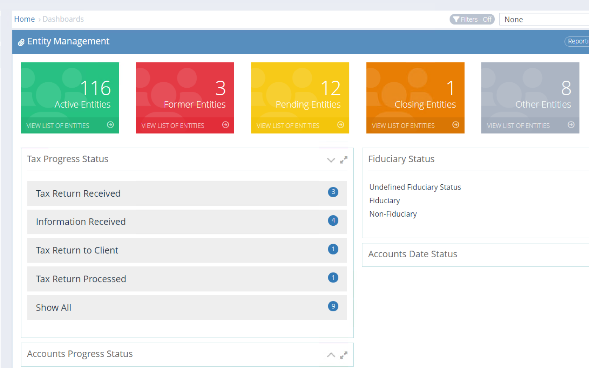
Task: Select the Tax Return to Client row
Action: [187, 250]
